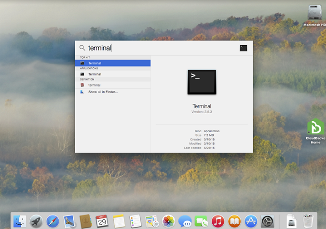
Task: Click the Spotlight magnifying glass icon
Action: [82, 48]
